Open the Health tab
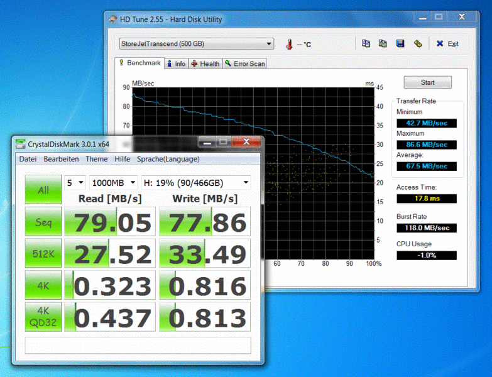Viewport: 492px width, 377px height. coord(205,63)
